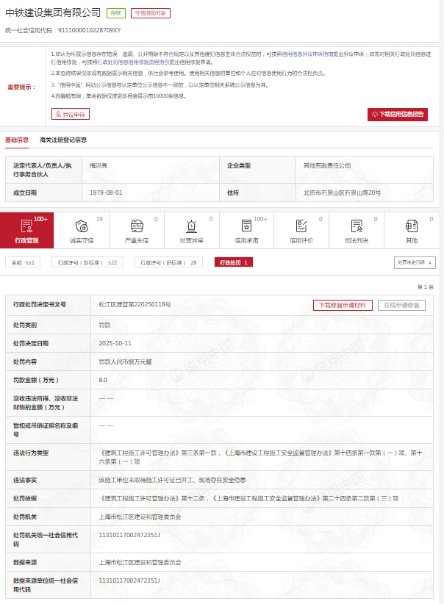
Task: Click the 守信激励对象 tag beside company name
Action: tap(150, 13)
